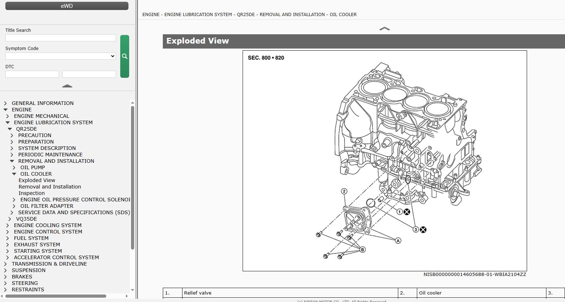
Task: Collapse the search panel with up arrow
Action: click(x=67, y=86)
